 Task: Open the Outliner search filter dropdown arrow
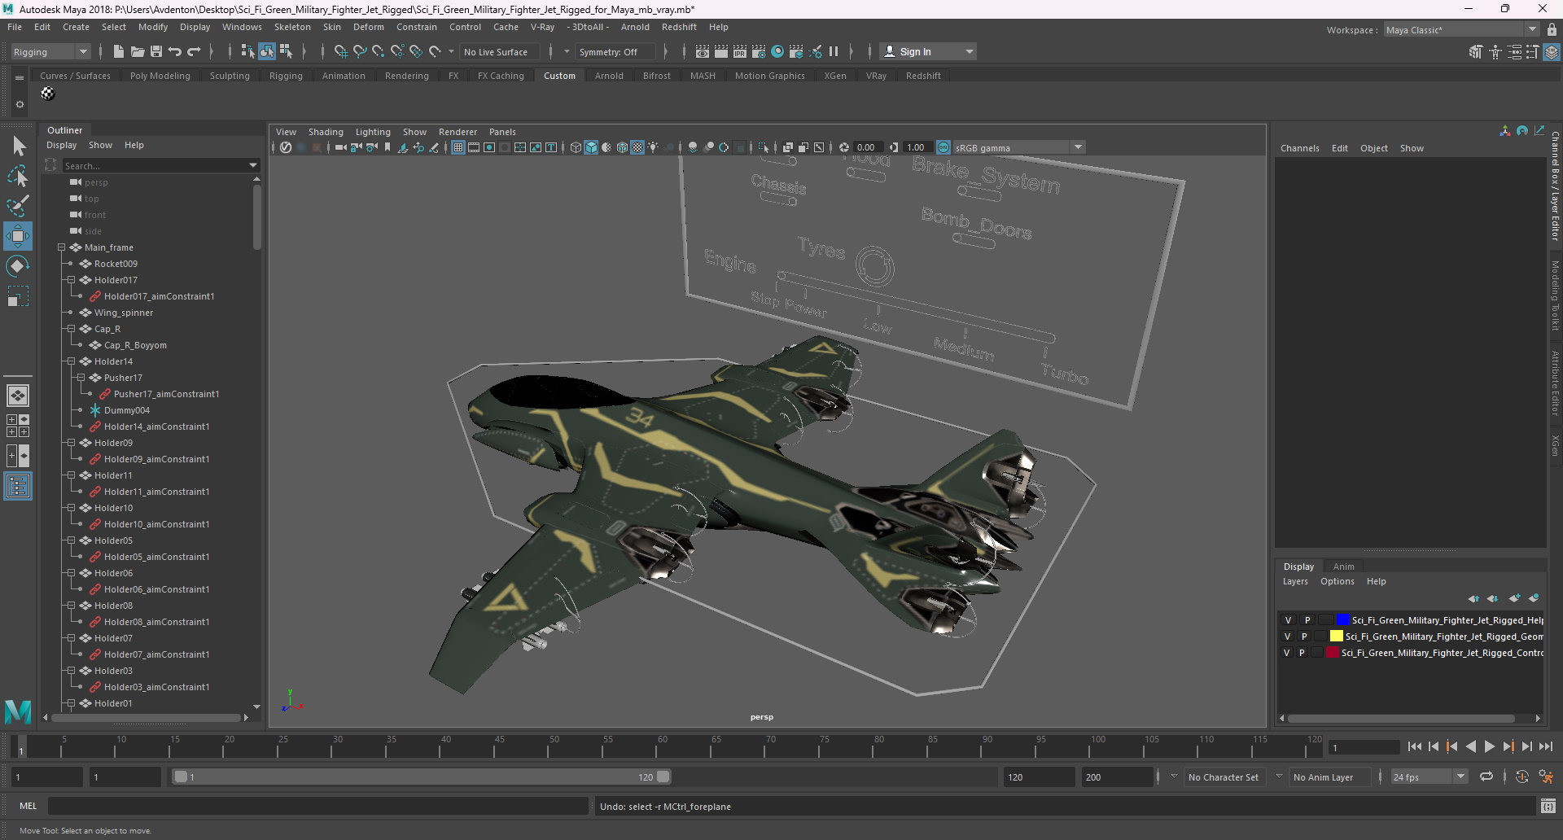(x=252, y=165)
